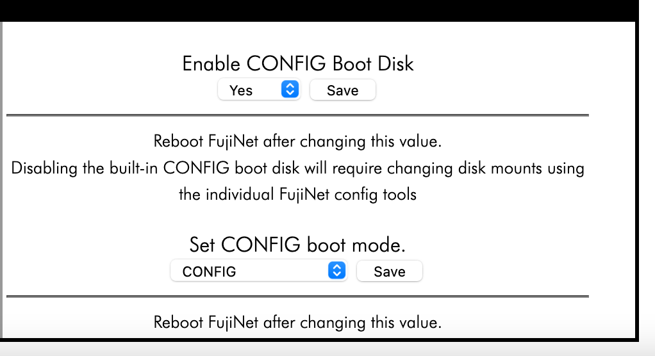The height and width of the screenshot is (356, 655).
Task: Click the bottom "Reboot FujiNet after changing" note
Action: click(297, 322)
